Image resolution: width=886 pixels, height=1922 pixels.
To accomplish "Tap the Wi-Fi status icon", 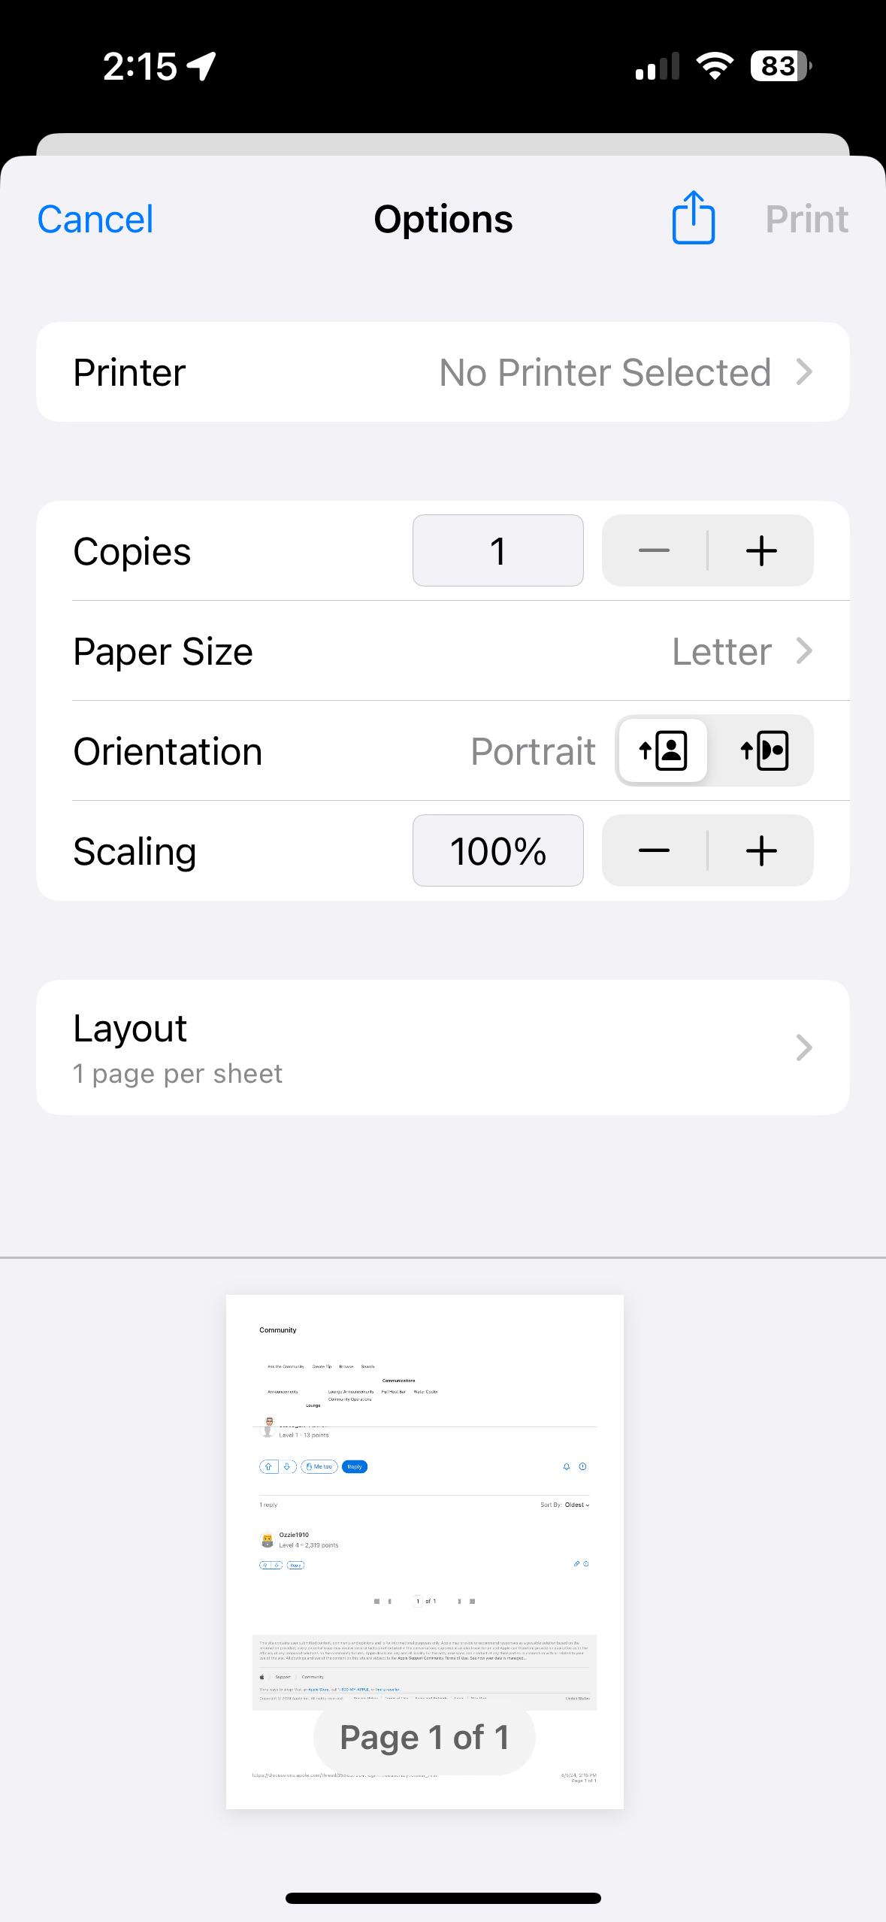I will [x=715, y=66].
